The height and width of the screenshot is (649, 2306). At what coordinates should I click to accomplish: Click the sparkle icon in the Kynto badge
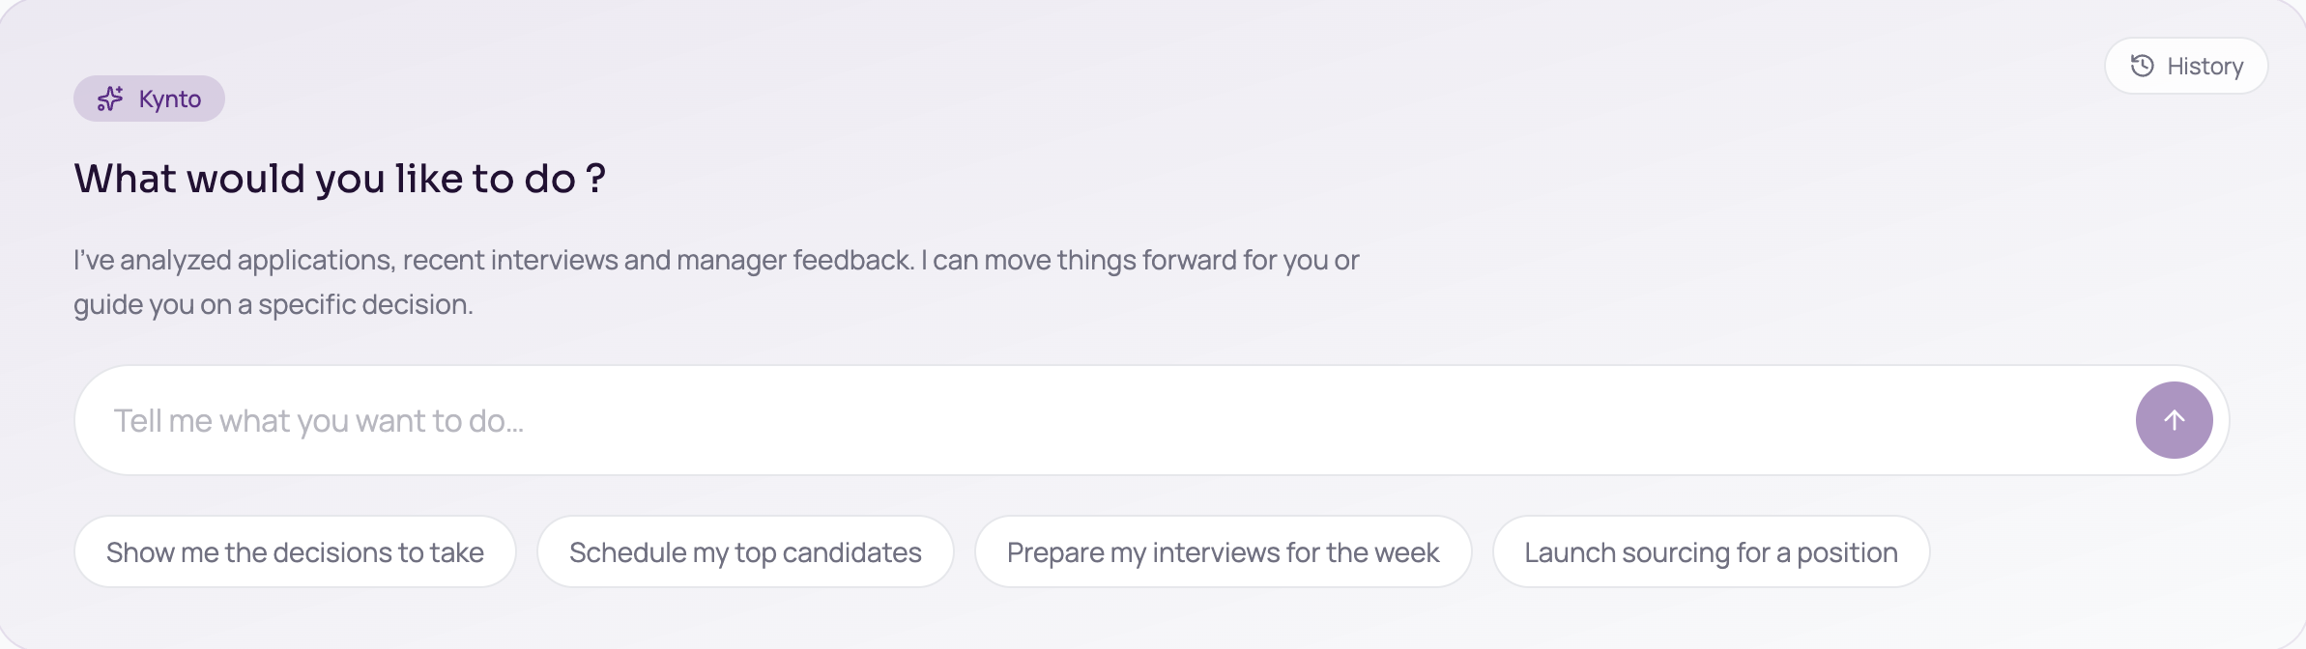pos(110,99)
